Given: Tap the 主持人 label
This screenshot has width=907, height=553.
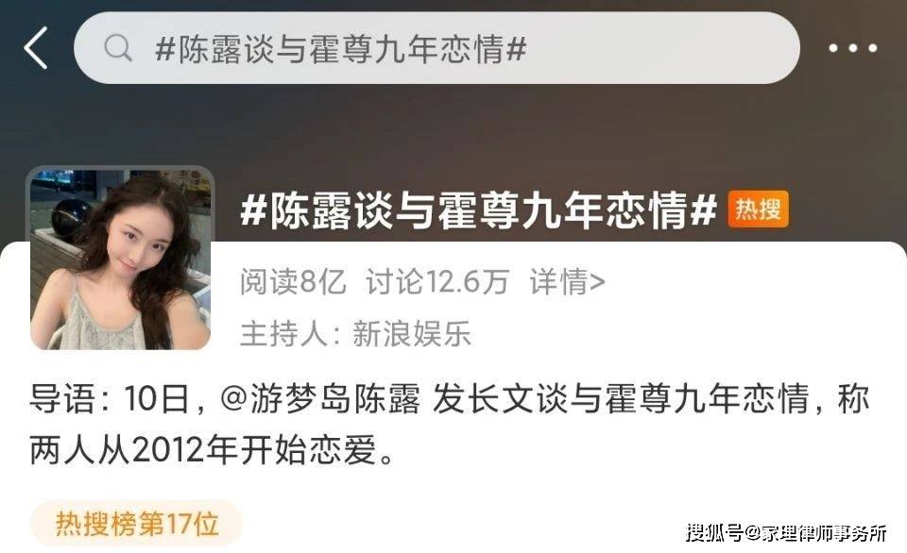Looking at the screenshot, I should 283,334.
